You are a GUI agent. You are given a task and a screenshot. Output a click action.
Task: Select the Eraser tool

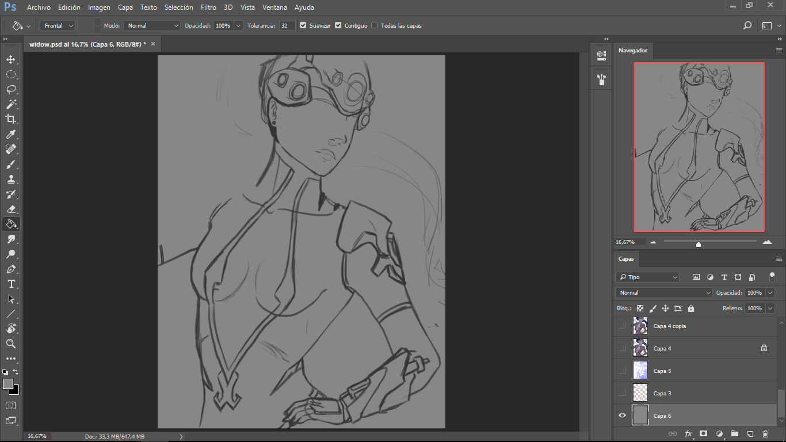tap(10, 209)
